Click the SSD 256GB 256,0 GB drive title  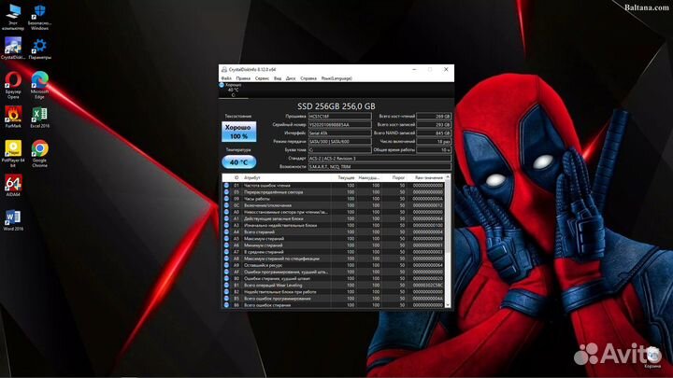coord(336,105)
